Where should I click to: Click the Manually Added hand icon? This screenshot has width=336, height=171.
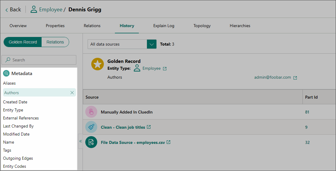pos(91,112)
